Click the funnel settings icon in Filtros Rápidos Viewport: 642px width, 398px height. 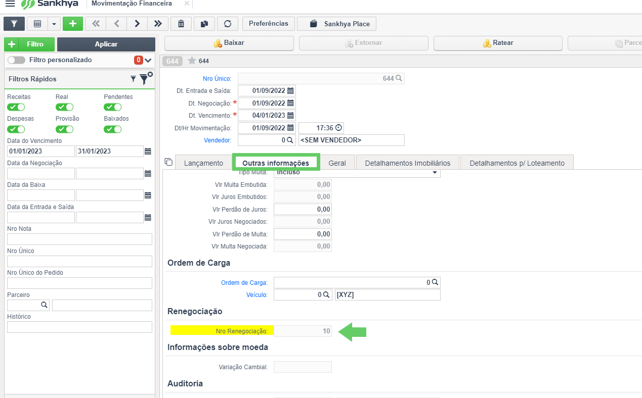(x=145, y=78)
